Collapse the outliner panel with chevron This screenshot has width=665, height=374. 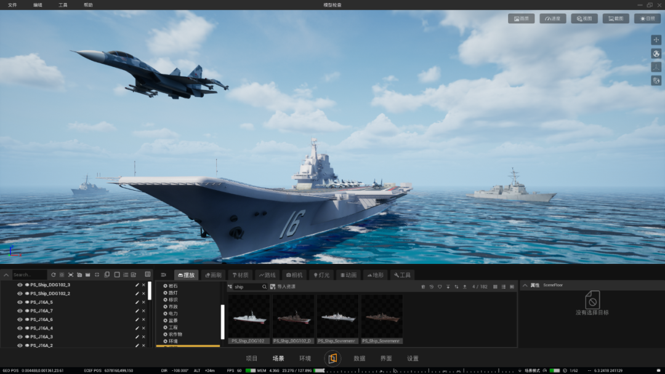click(6, 275)
